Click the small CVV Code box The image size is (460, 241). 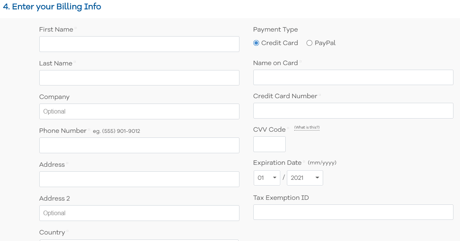[269, 144]
